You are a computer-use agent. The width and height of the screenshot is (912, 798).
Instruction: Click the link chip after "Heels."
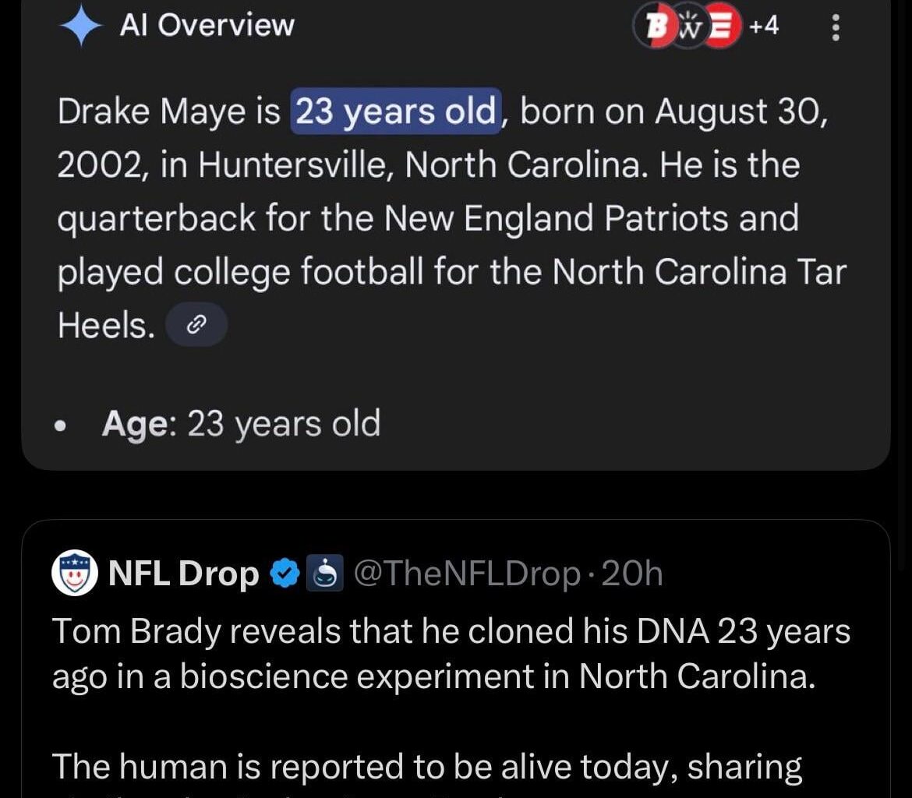[197, 326]
